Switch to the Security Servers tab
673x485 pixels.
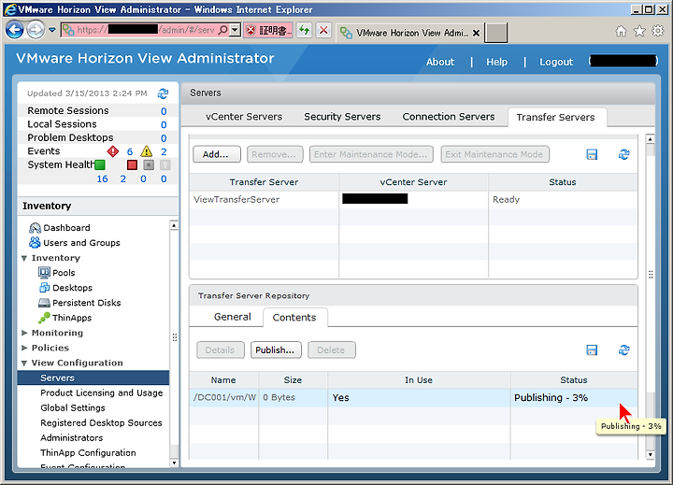point(342,117)
